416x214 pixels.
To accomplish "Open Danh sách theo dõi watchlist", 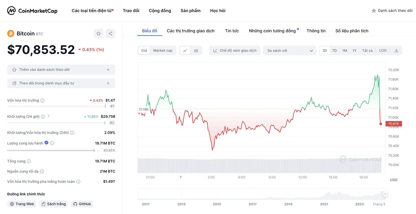I will tap(392, 11).
